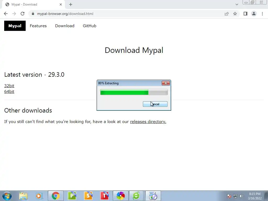Expand the tab search chevron
This screenshot has width=268, height=201.
(x=237, y=4)
